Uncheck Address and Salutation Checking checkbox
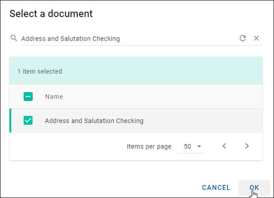The height and width of the screenshot is (198, 274). tap(28, 120)
